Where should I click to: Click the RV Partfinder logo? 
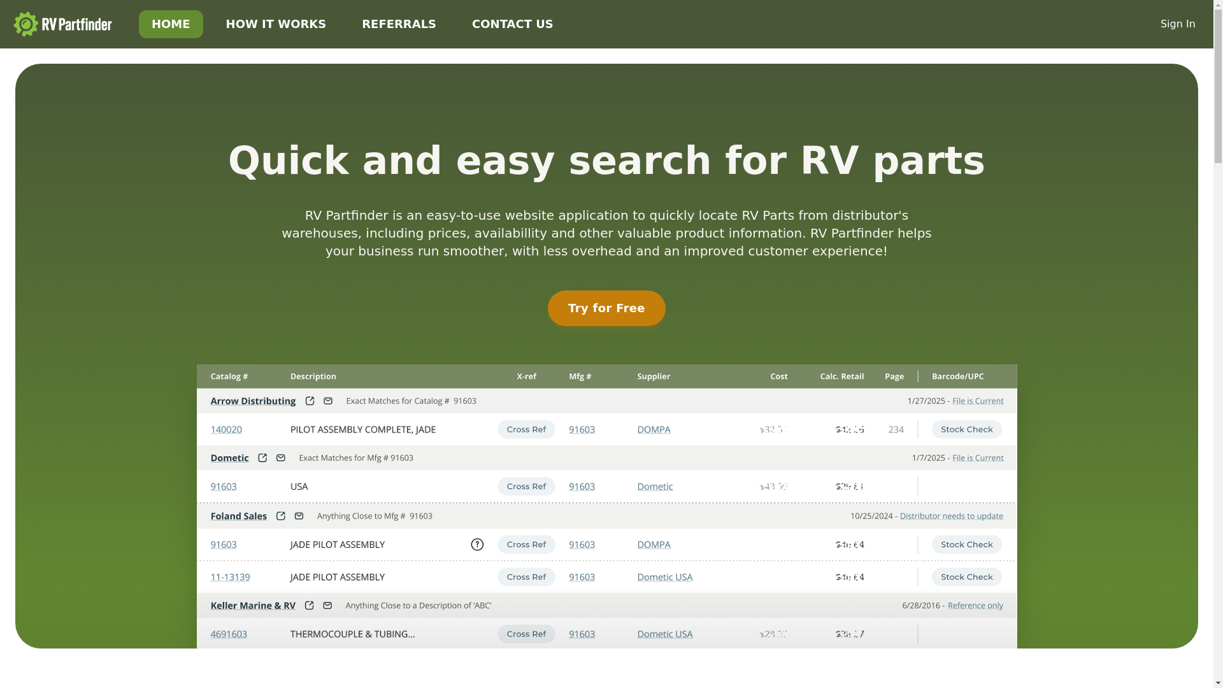pyautogui.click(x=62, y=24)
